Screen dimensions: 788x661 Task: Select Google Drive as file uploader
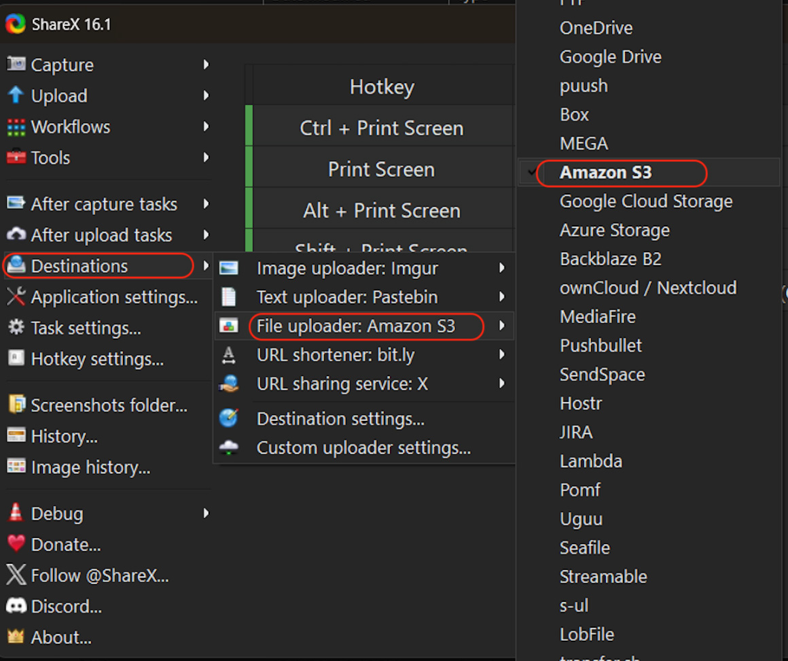(610, 57)
